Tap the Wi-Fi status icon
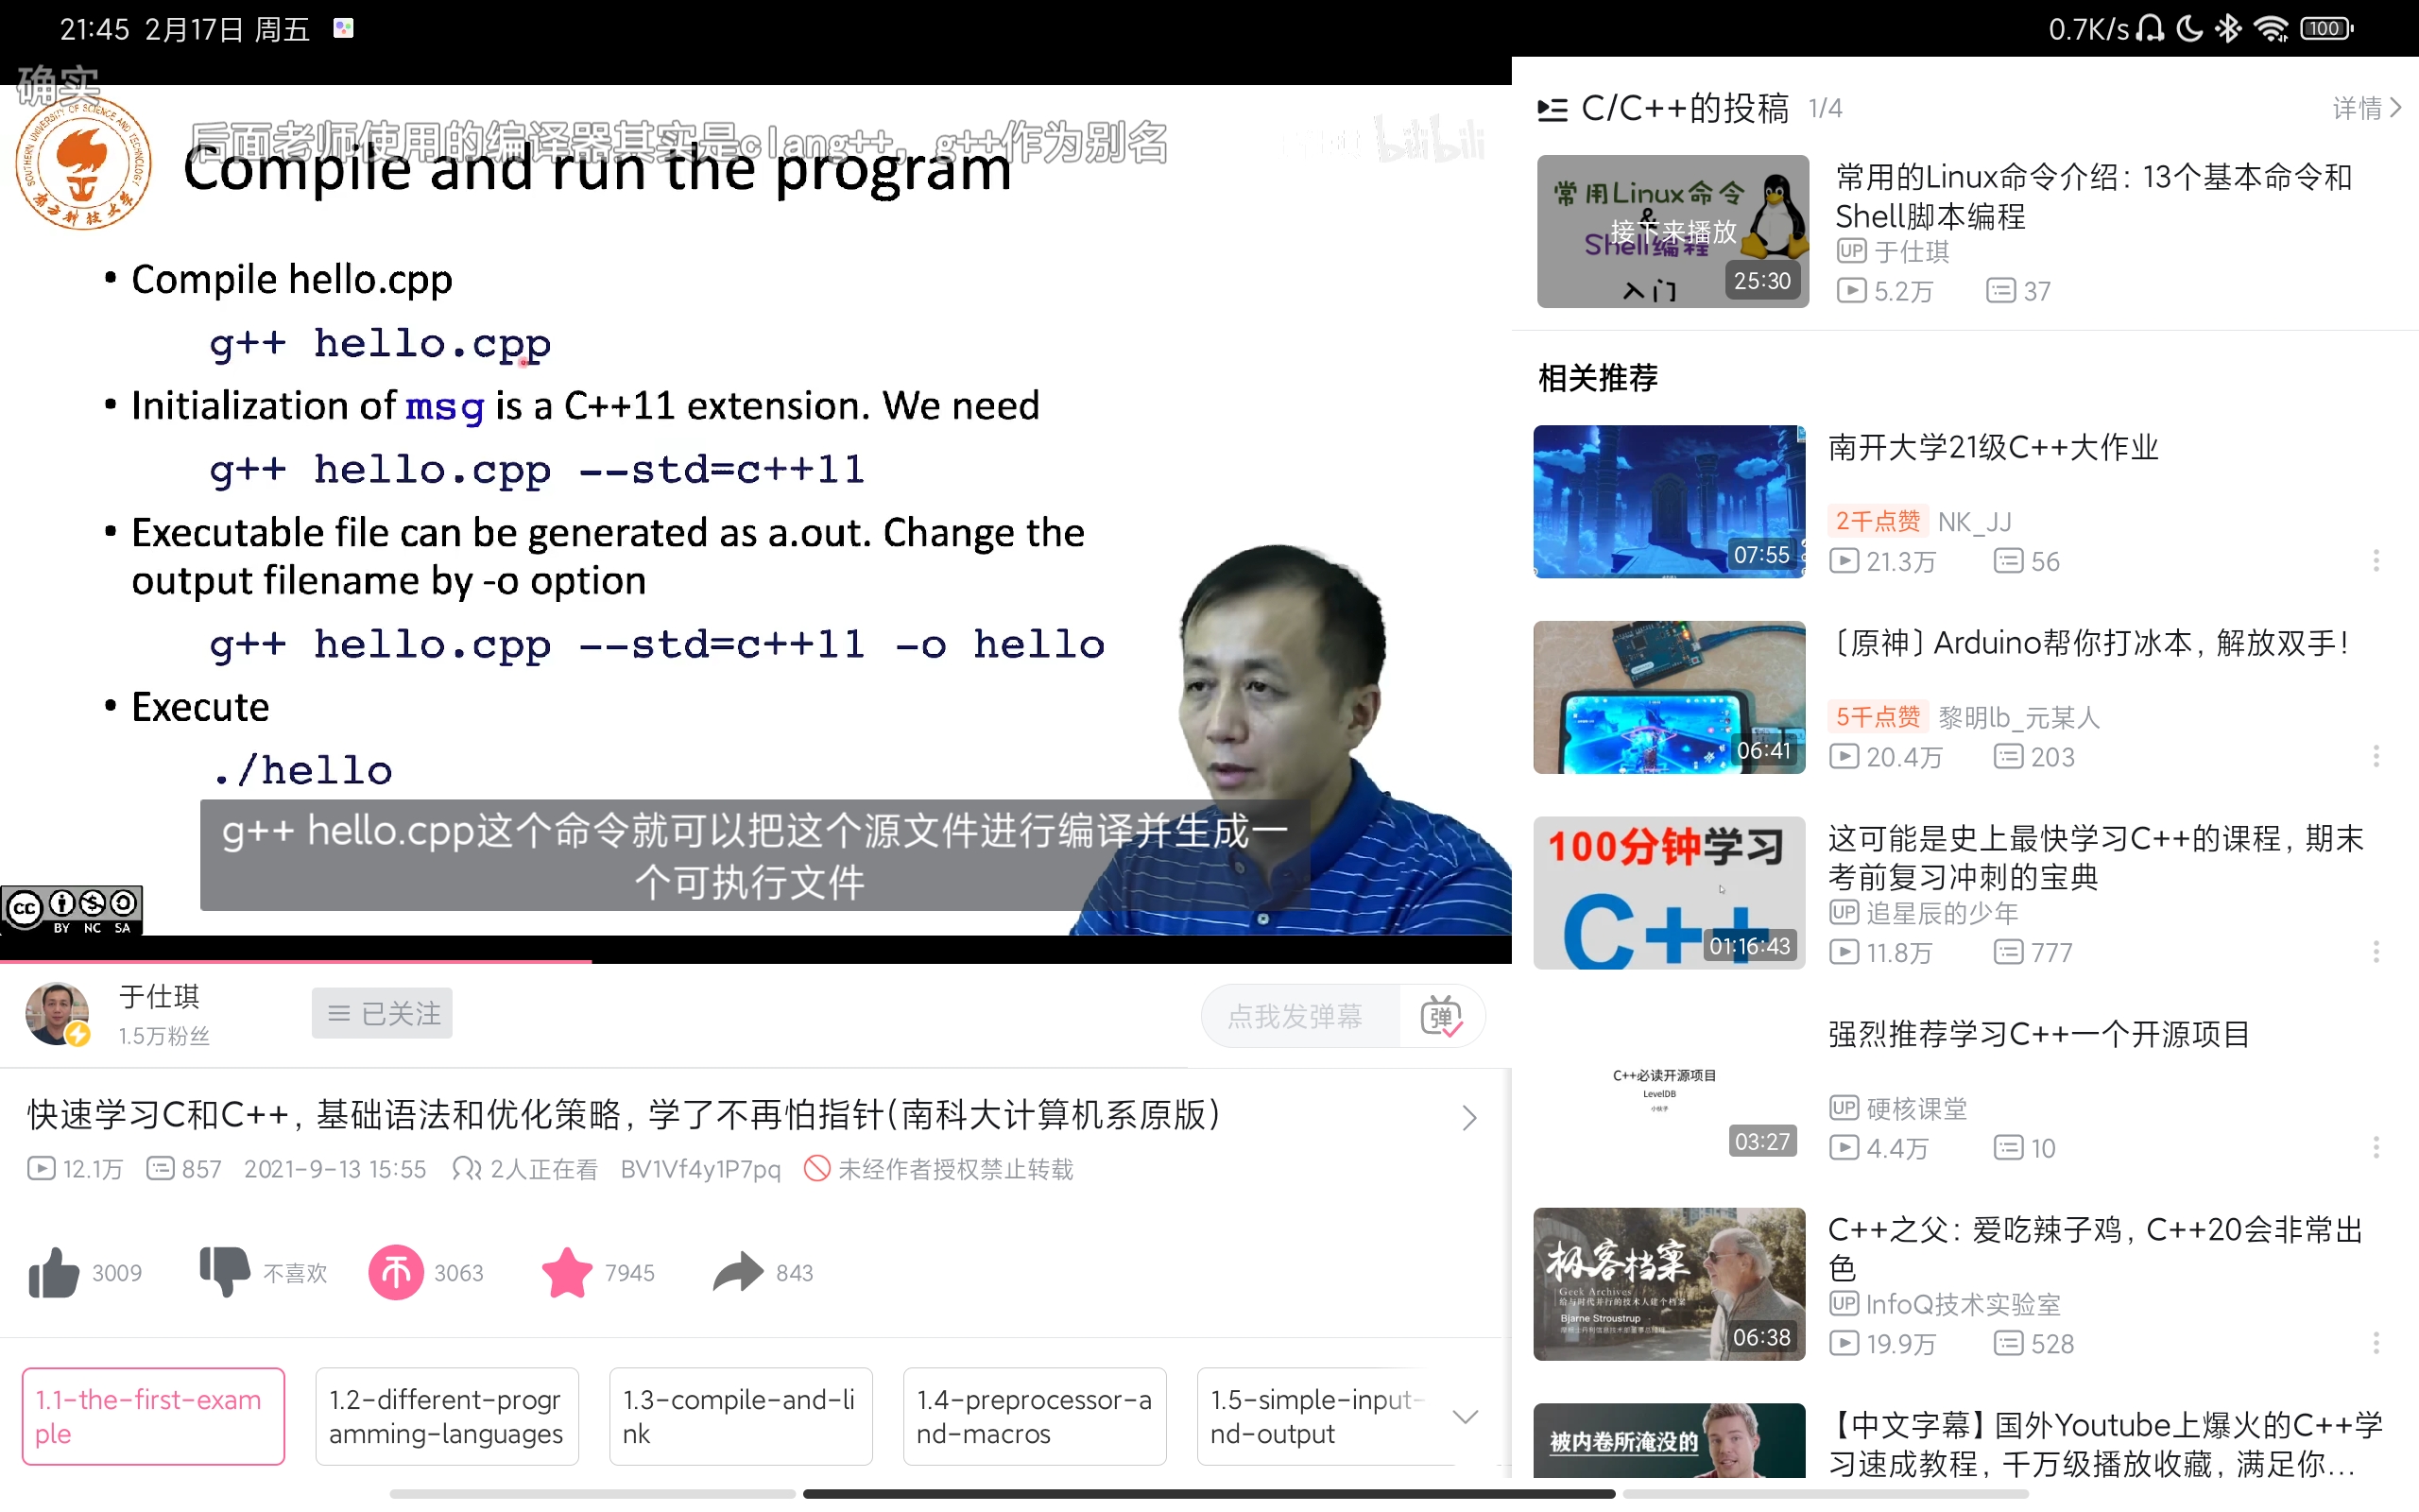The height and width of the screenshot is (1512, 2419). [2271, 29]
